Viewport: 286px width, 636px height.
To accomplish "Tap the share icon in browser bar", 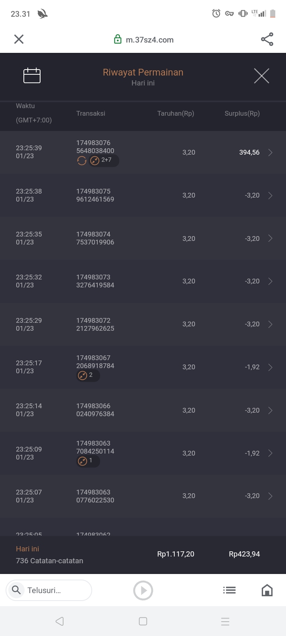I will coord(267,39).
